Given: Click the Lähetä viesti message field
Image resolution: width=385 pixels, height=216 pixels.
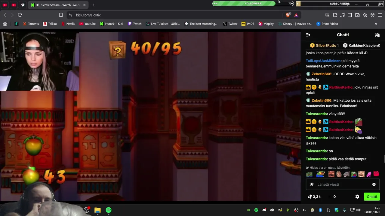Looking at the screenshot, I should coord(343,184).
